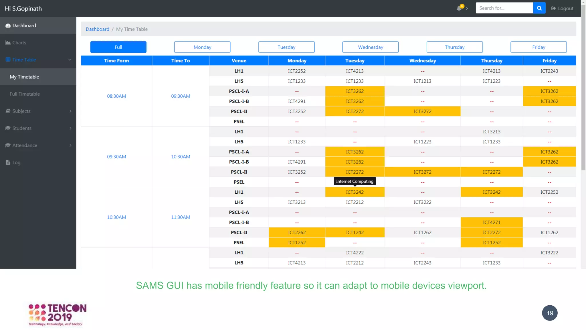This screenshot has width=586, height=330.
Task: Click the Logout link
Action: coord(562,8)
